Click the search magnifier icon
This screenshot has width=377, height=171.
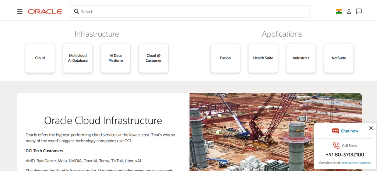[77, 11]
